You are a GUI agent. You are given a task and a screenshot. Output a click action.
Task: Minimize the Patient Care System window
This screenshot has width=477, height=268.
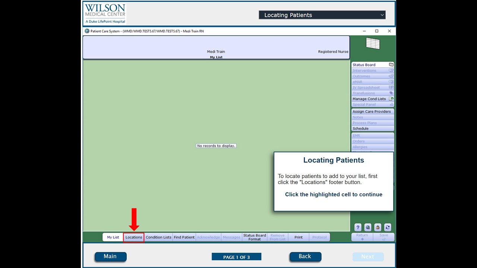364,31
